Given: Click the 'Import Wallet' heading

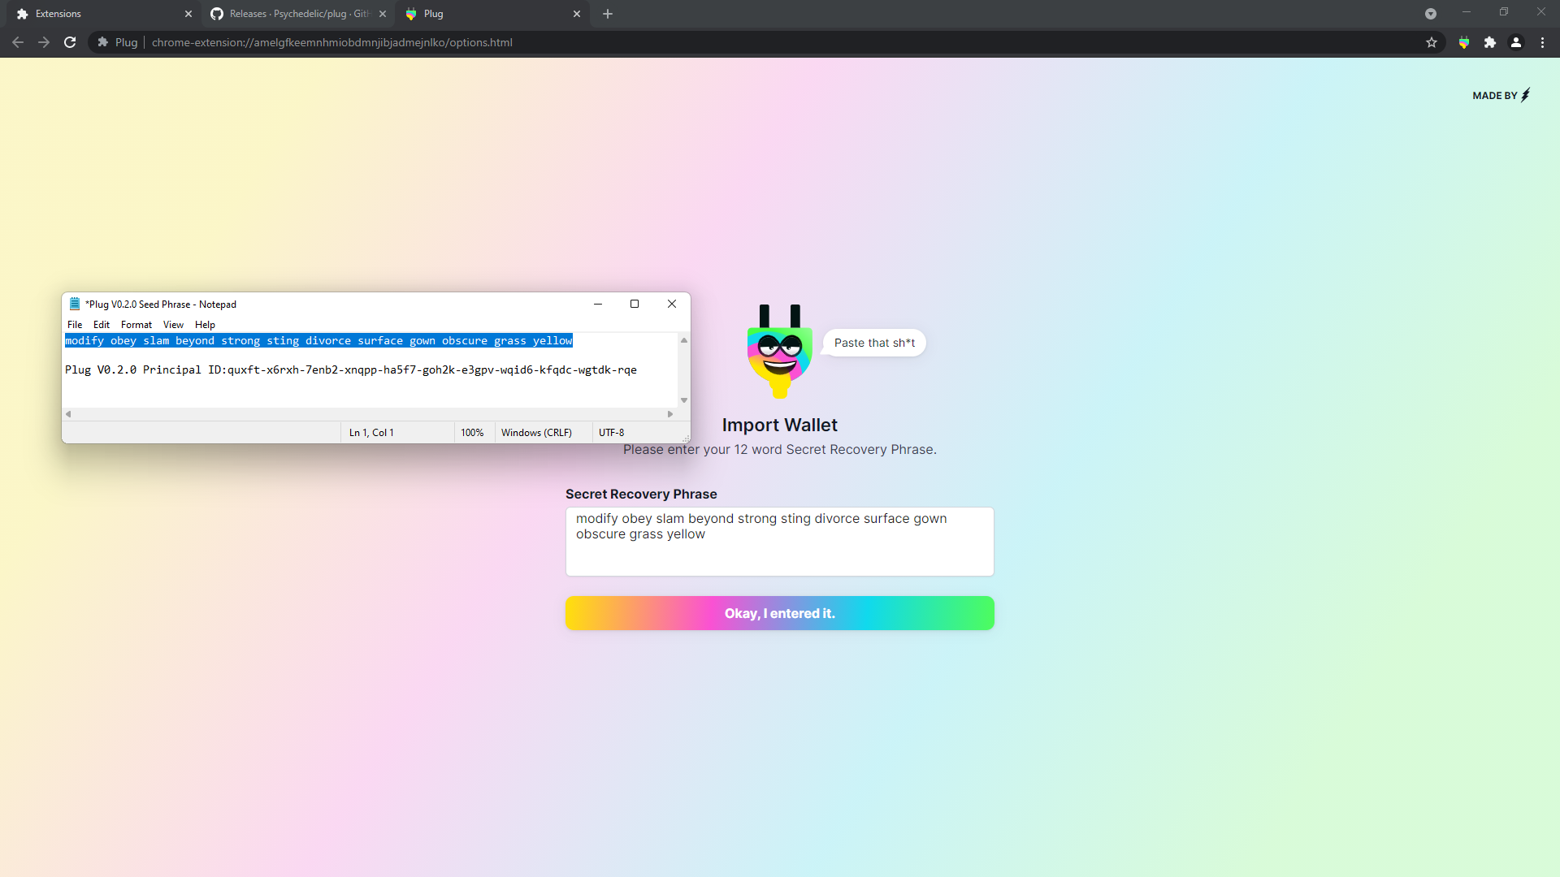Looking at the screenshot, I should click(780, 425).
